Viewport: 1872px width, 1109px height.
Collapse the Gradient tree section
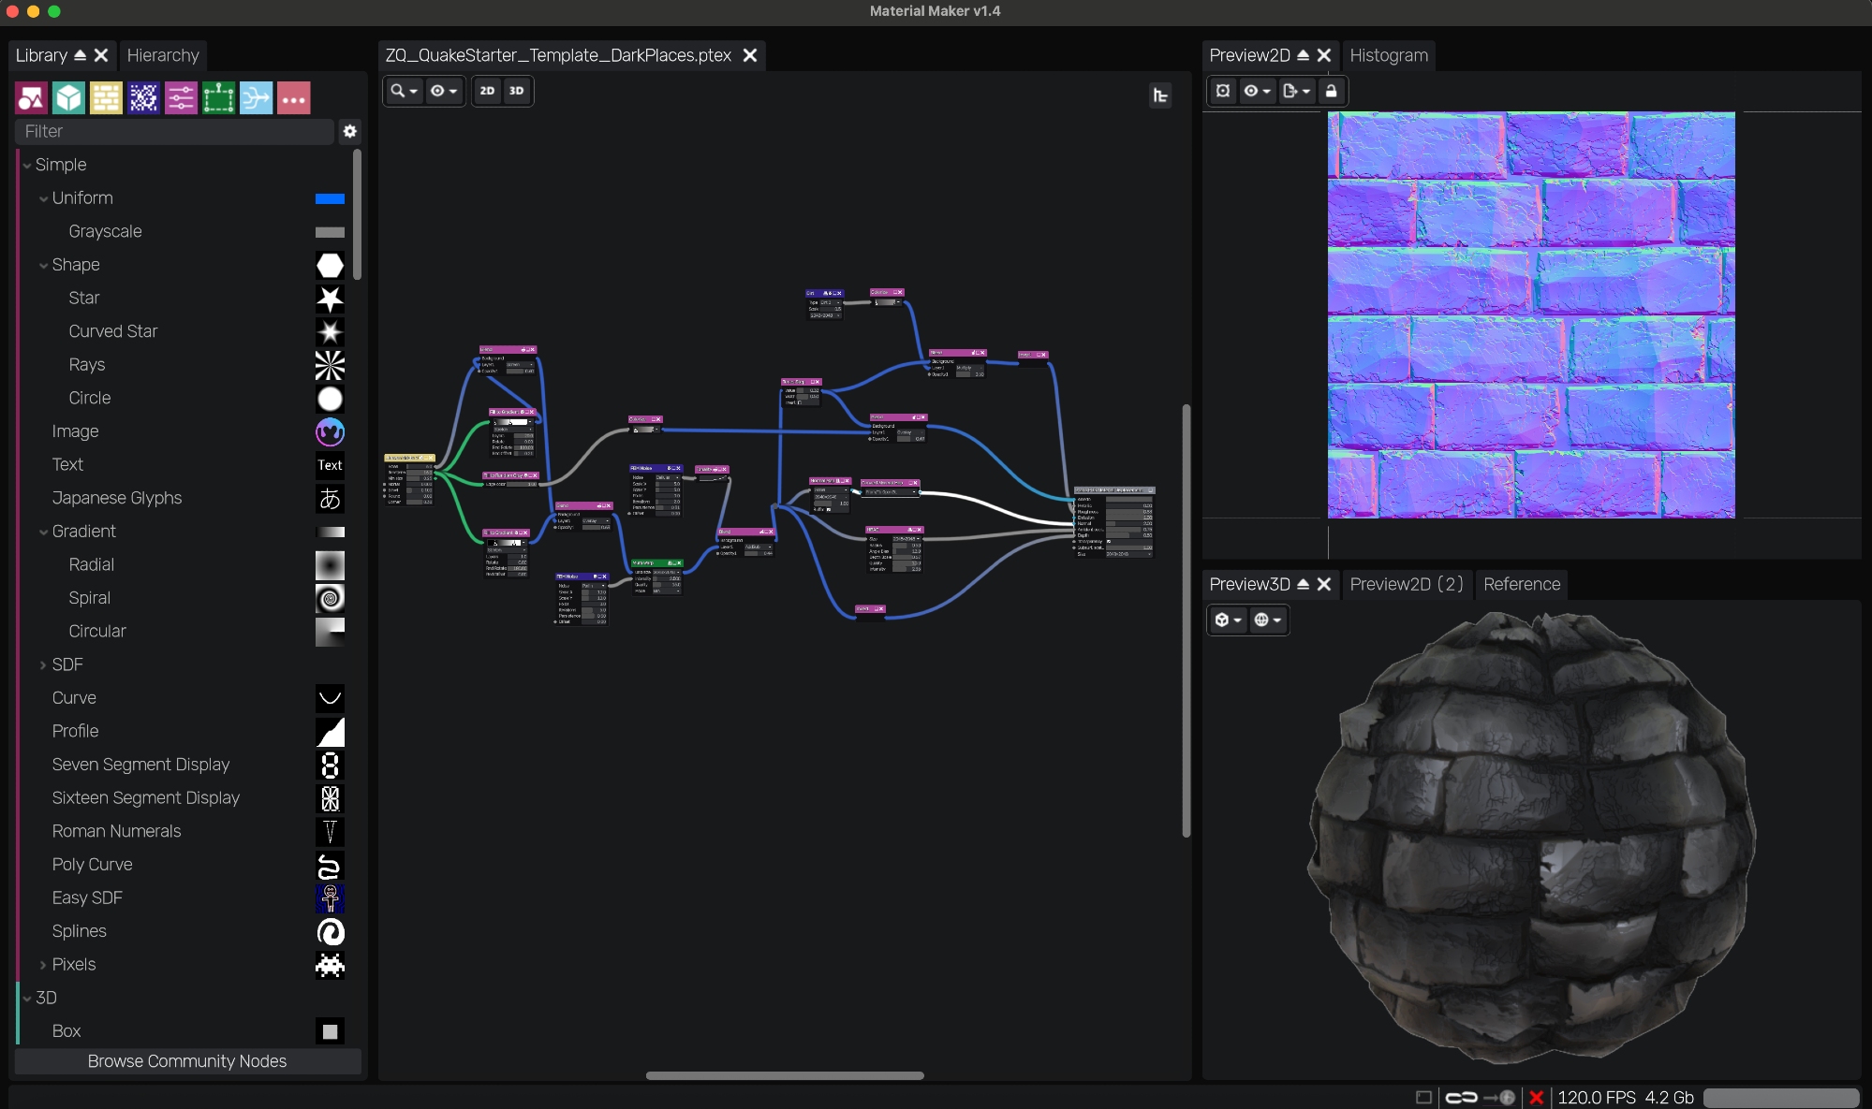[x=43, y=532]
